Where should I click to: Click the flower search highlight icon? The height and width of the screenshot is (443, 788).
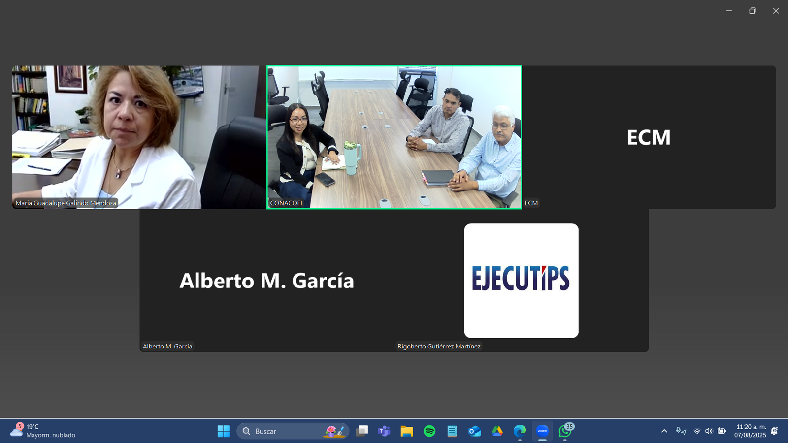(x=334, y=431)
